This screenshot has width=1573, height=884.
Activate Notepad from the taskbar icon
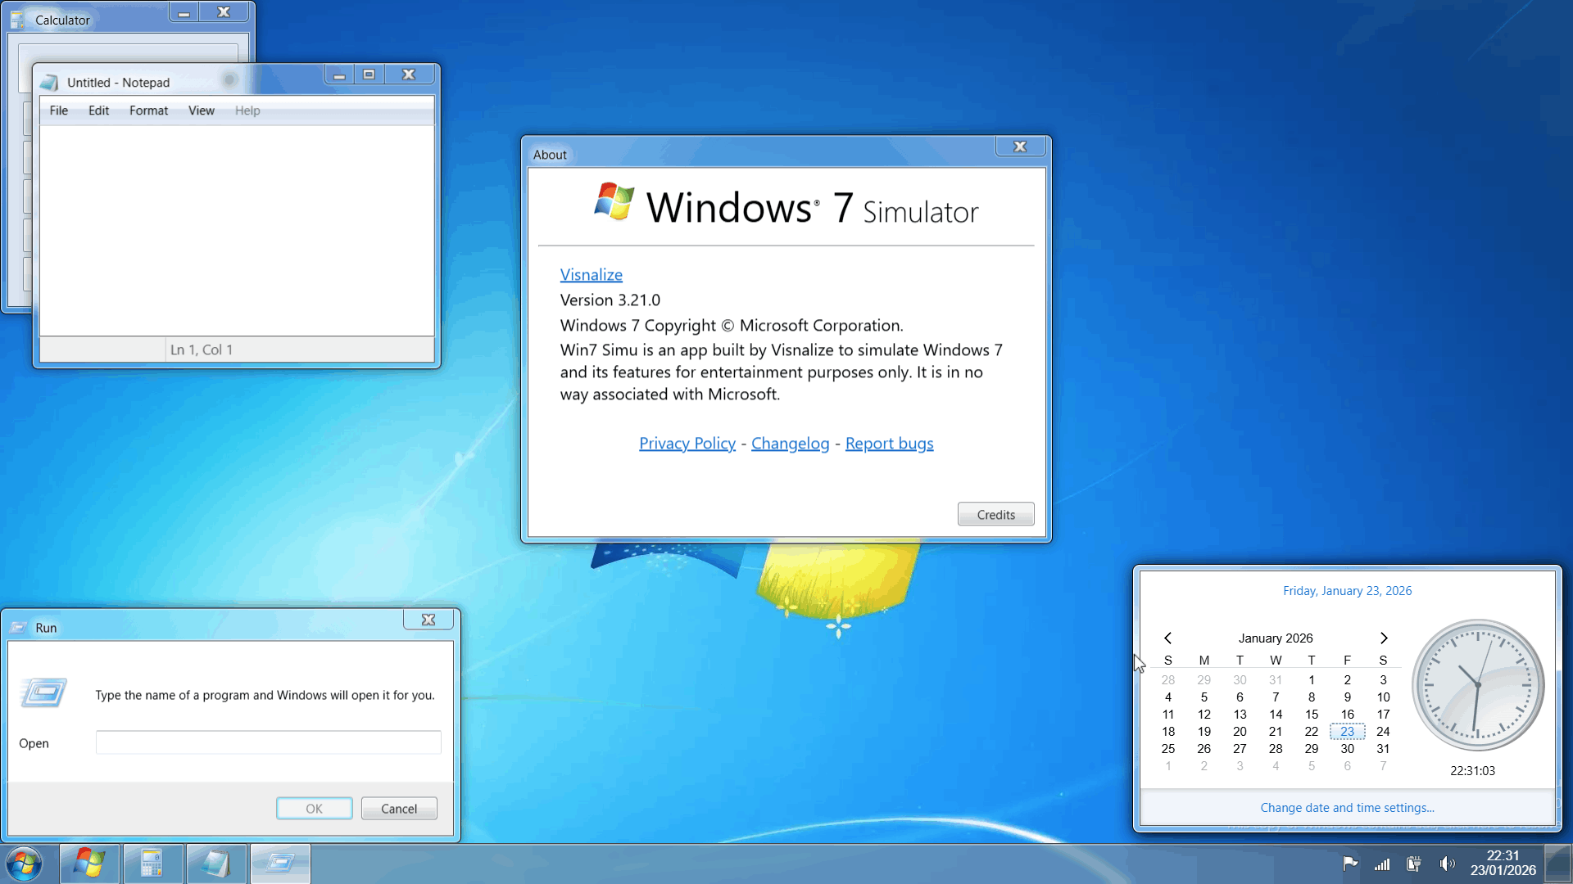point(216,864)
